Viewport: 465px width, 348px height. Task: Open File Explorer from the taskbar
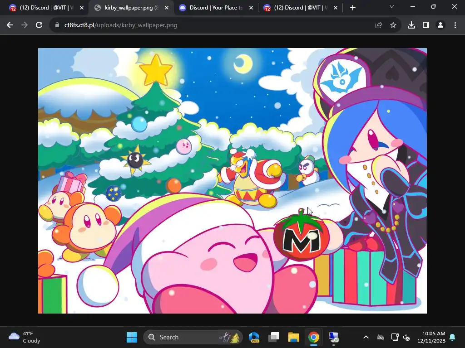pos(294,337)
